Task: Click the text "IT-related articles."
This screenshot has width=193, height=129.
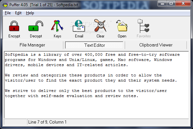Action: tap(103, 65)
